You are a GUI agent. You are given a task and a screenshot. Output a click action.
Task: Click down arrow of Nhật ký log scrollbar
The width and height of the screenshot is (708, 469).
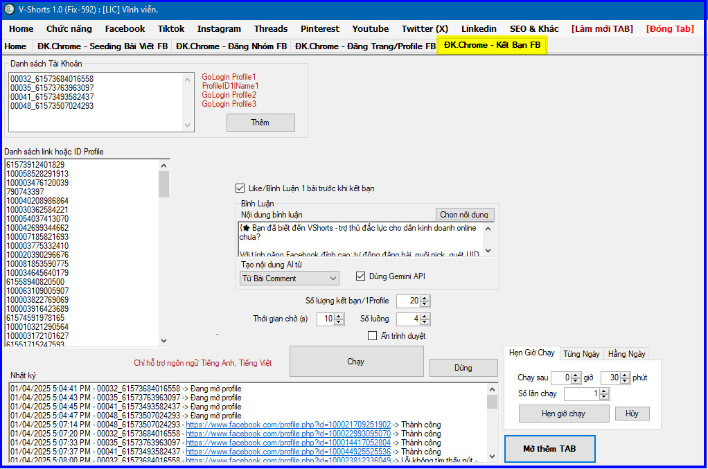[x=492, y=457]
